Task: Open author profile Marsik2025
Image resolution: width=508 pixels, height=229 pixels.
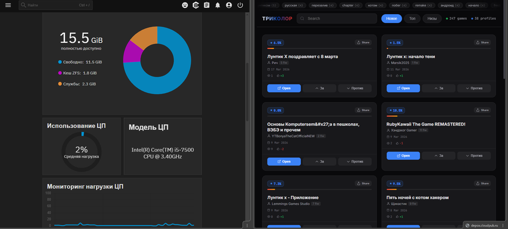Action: pyautogui.click(x=400, y=62)
